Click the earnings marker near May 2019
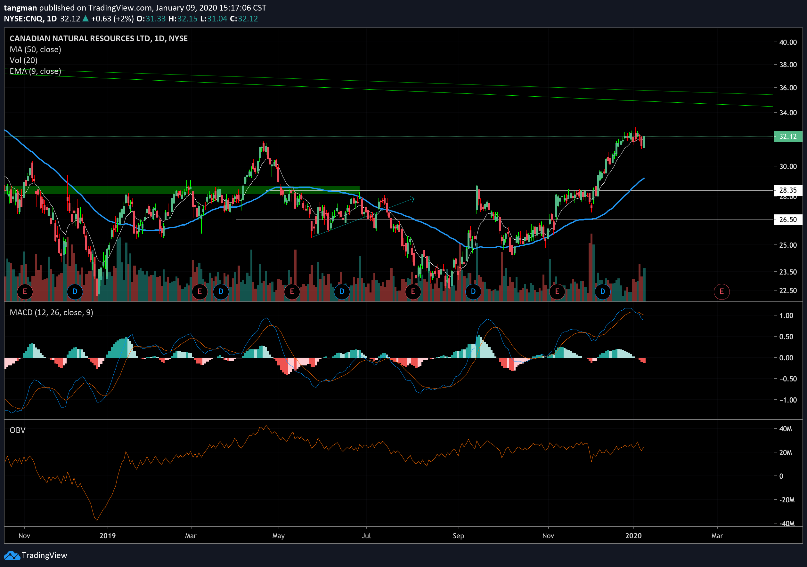This screenshot has height=567, width=807. [x=292, y=291]
